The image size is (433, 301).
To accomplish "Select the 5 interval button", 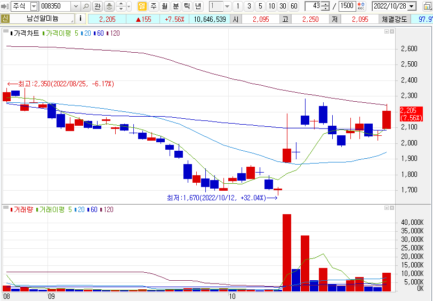I will pyautogui.click(x=260, y=6).
